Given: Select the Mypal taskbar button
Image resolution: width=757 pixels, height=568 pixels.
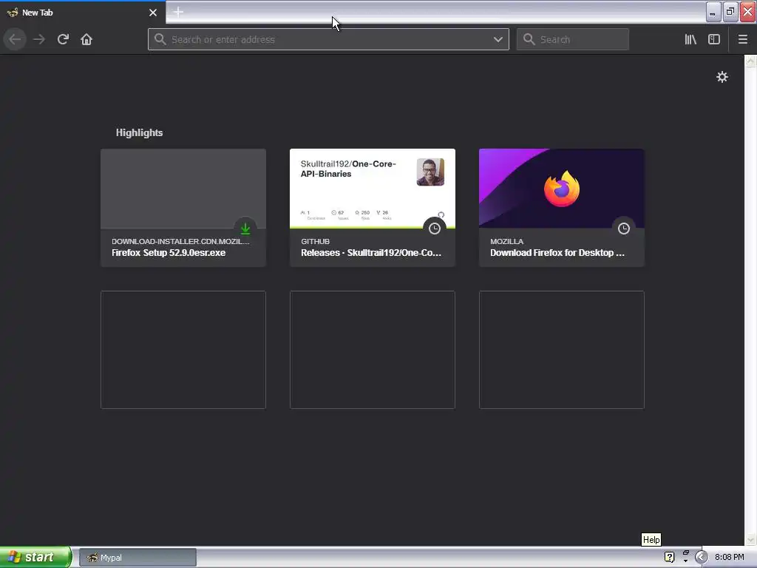Looking at the screenshot, I should point(138,558).
